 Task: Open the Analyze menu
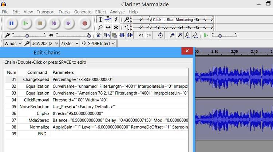[117, 12]
